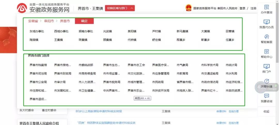Choose 市水利局 department
The width and height of the screenshot is (279, 125).
pyautogui.click(x=231, y=73)
